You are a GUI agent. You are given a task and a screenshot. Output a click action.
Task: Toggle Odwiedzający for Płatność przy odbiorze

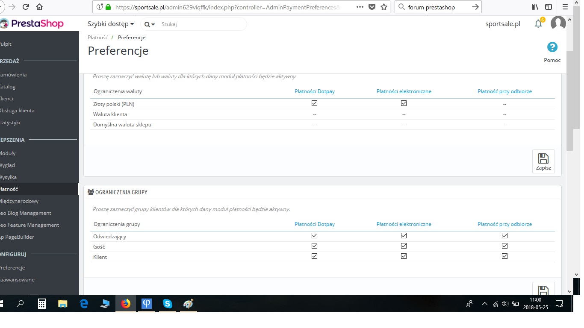pos(504,236)
